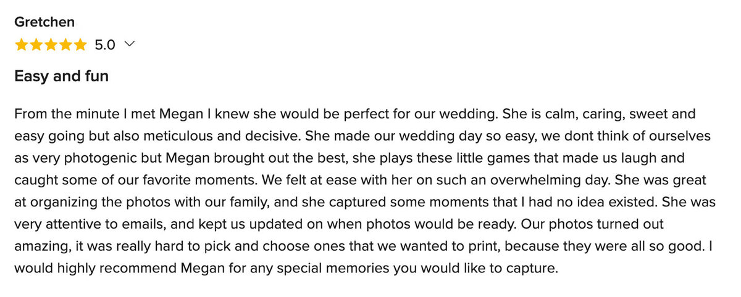Image resolution: width=741 pixels, height=297 pixels.
Task: Click the first gold star of the rating
Action: pos(22,45)
